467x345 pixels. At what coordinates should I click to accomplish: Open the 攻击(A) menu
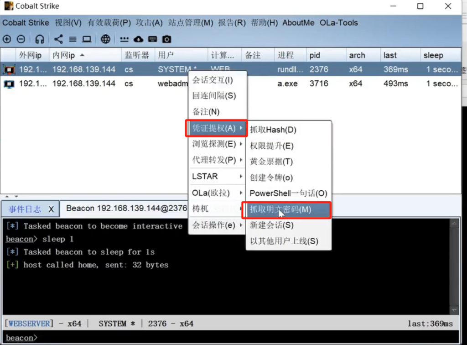pos(149,23)
